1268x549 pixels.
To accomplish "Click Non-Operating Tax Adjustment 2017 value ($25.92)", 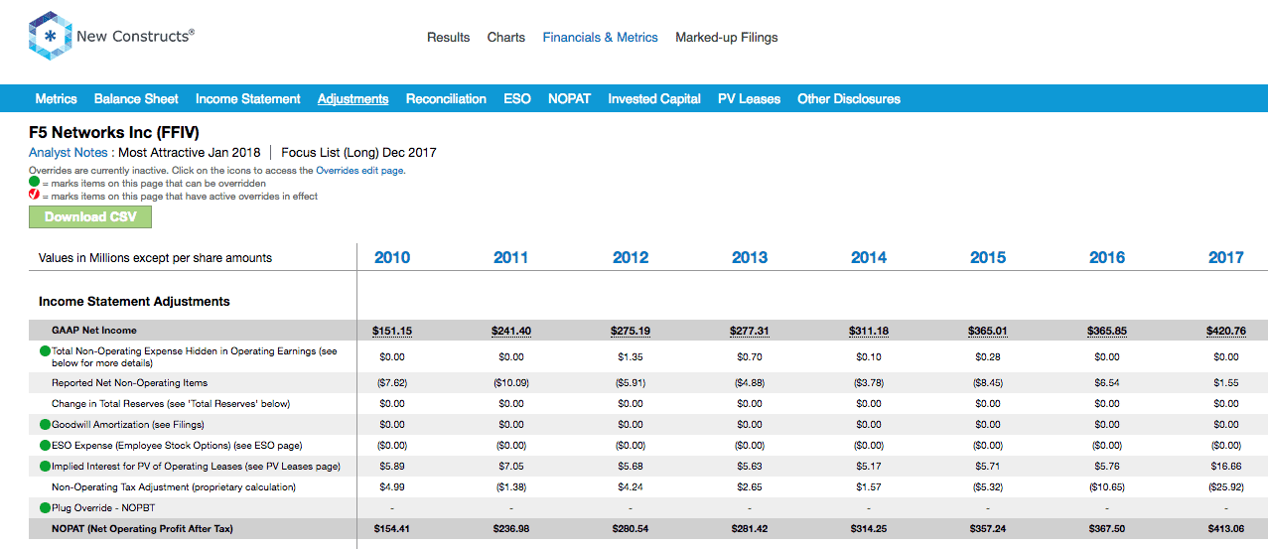I will pyautogui.click(x=1226, y=487).
